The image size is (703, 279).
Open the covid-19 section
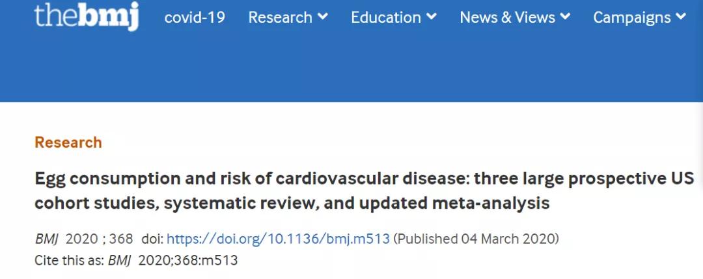(195, 18)
